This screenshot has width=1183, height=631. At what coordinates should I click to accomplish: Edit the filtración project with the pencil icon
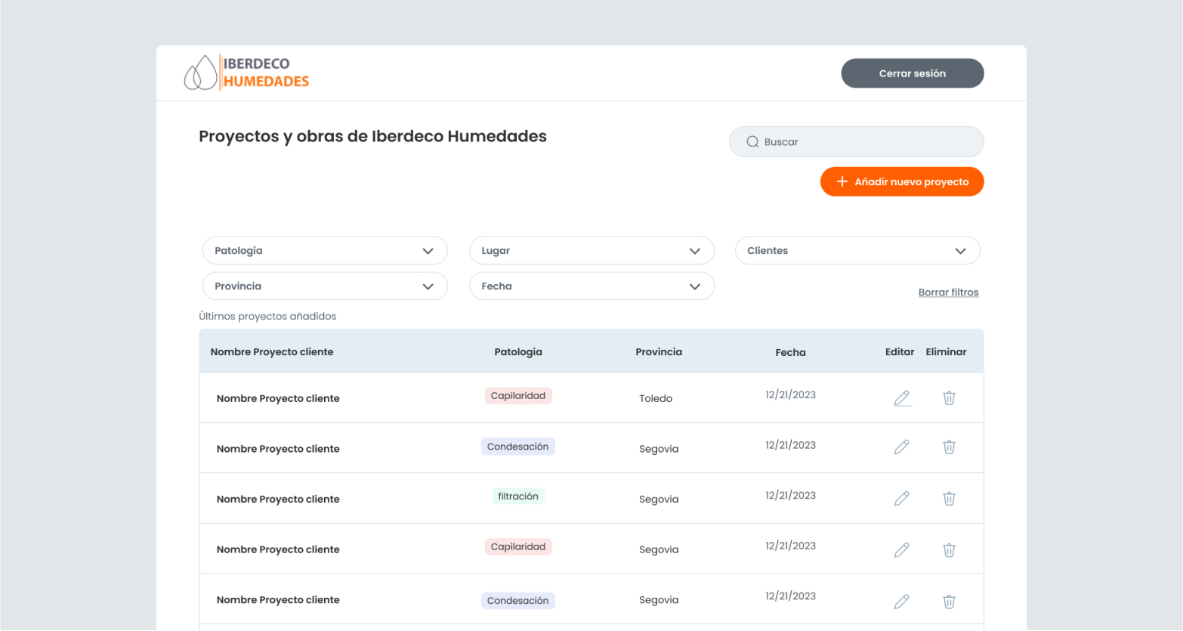point(901,499)
